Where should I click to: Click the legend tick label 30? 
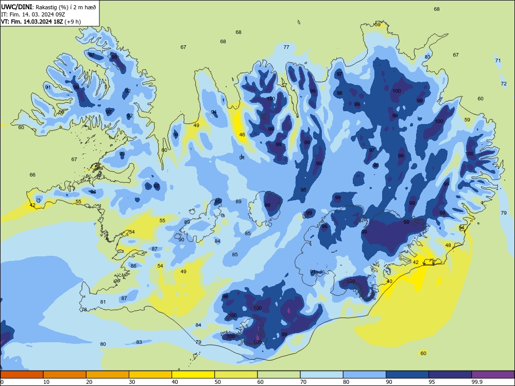coord(132,382)
